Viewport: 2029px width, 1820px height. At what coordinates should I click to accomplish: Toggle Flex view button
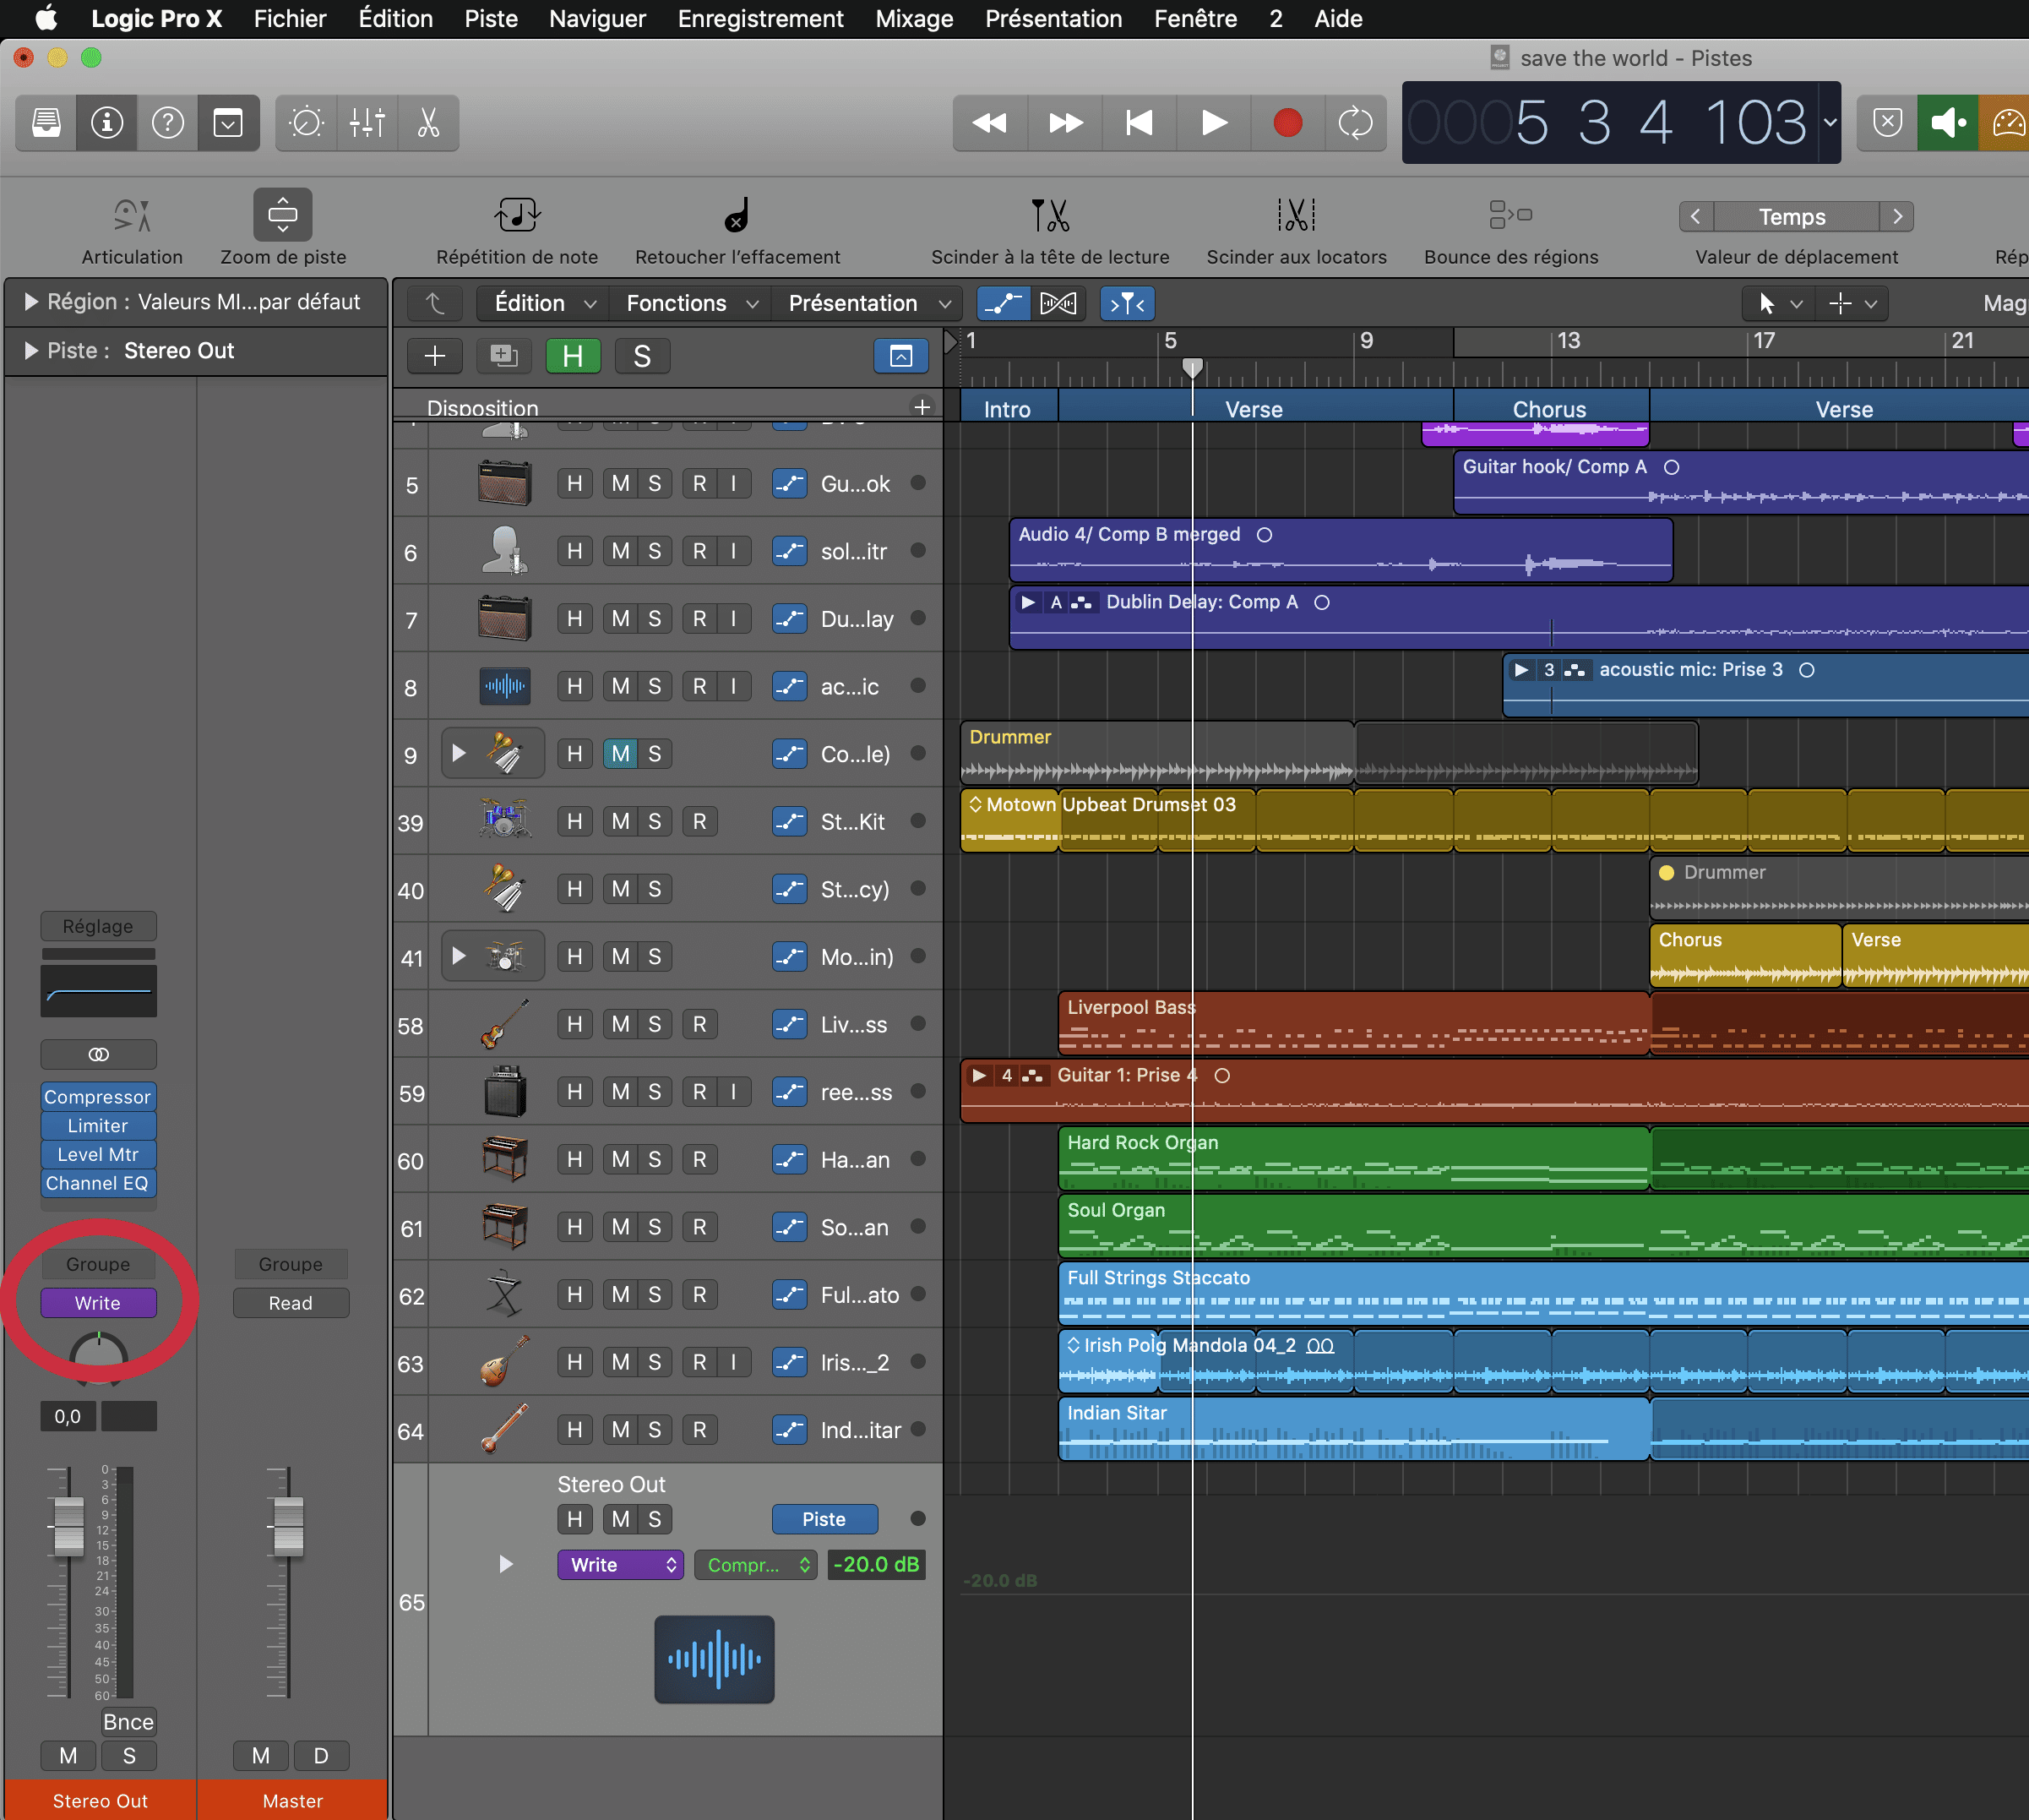(1058, 303)
